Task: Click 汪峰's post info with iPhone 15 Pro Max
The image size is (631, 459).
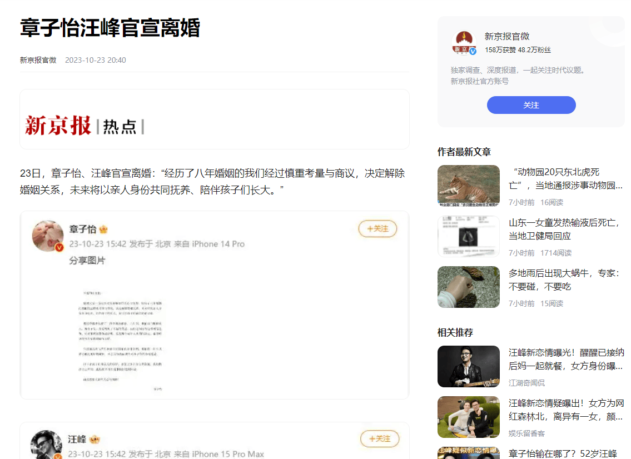Action: pyautogui.click(x=166, y=454)
